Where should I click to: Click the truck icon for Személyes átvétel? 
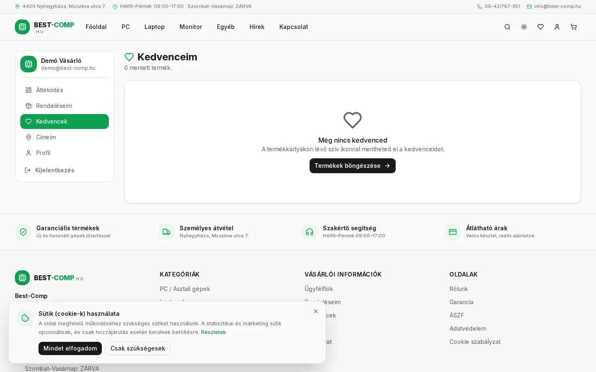[166, 232]
